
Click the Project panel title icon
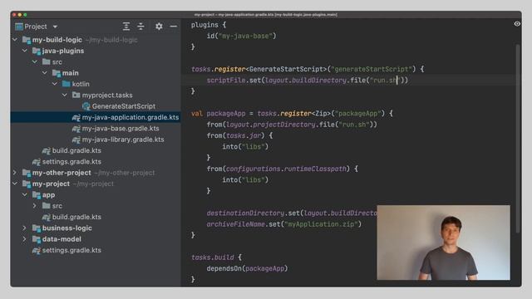click(x=19, y=27)
